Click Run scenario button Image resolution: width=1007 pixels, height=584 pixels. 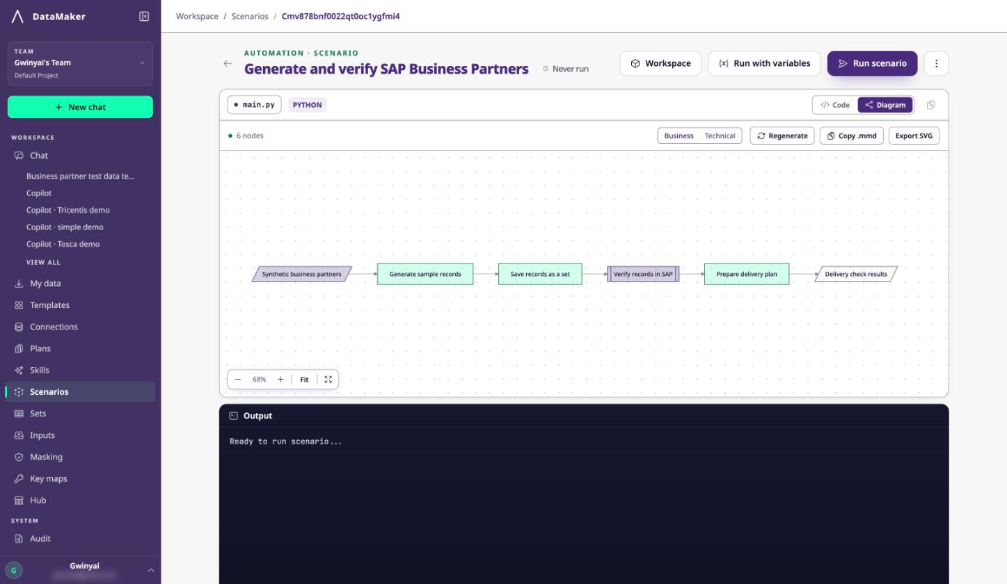point(872,63)
